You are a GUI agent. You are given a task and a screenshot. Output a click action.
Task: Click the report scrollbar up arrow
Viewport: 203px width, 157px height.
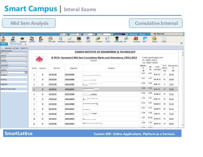click(x=183, y=53)
